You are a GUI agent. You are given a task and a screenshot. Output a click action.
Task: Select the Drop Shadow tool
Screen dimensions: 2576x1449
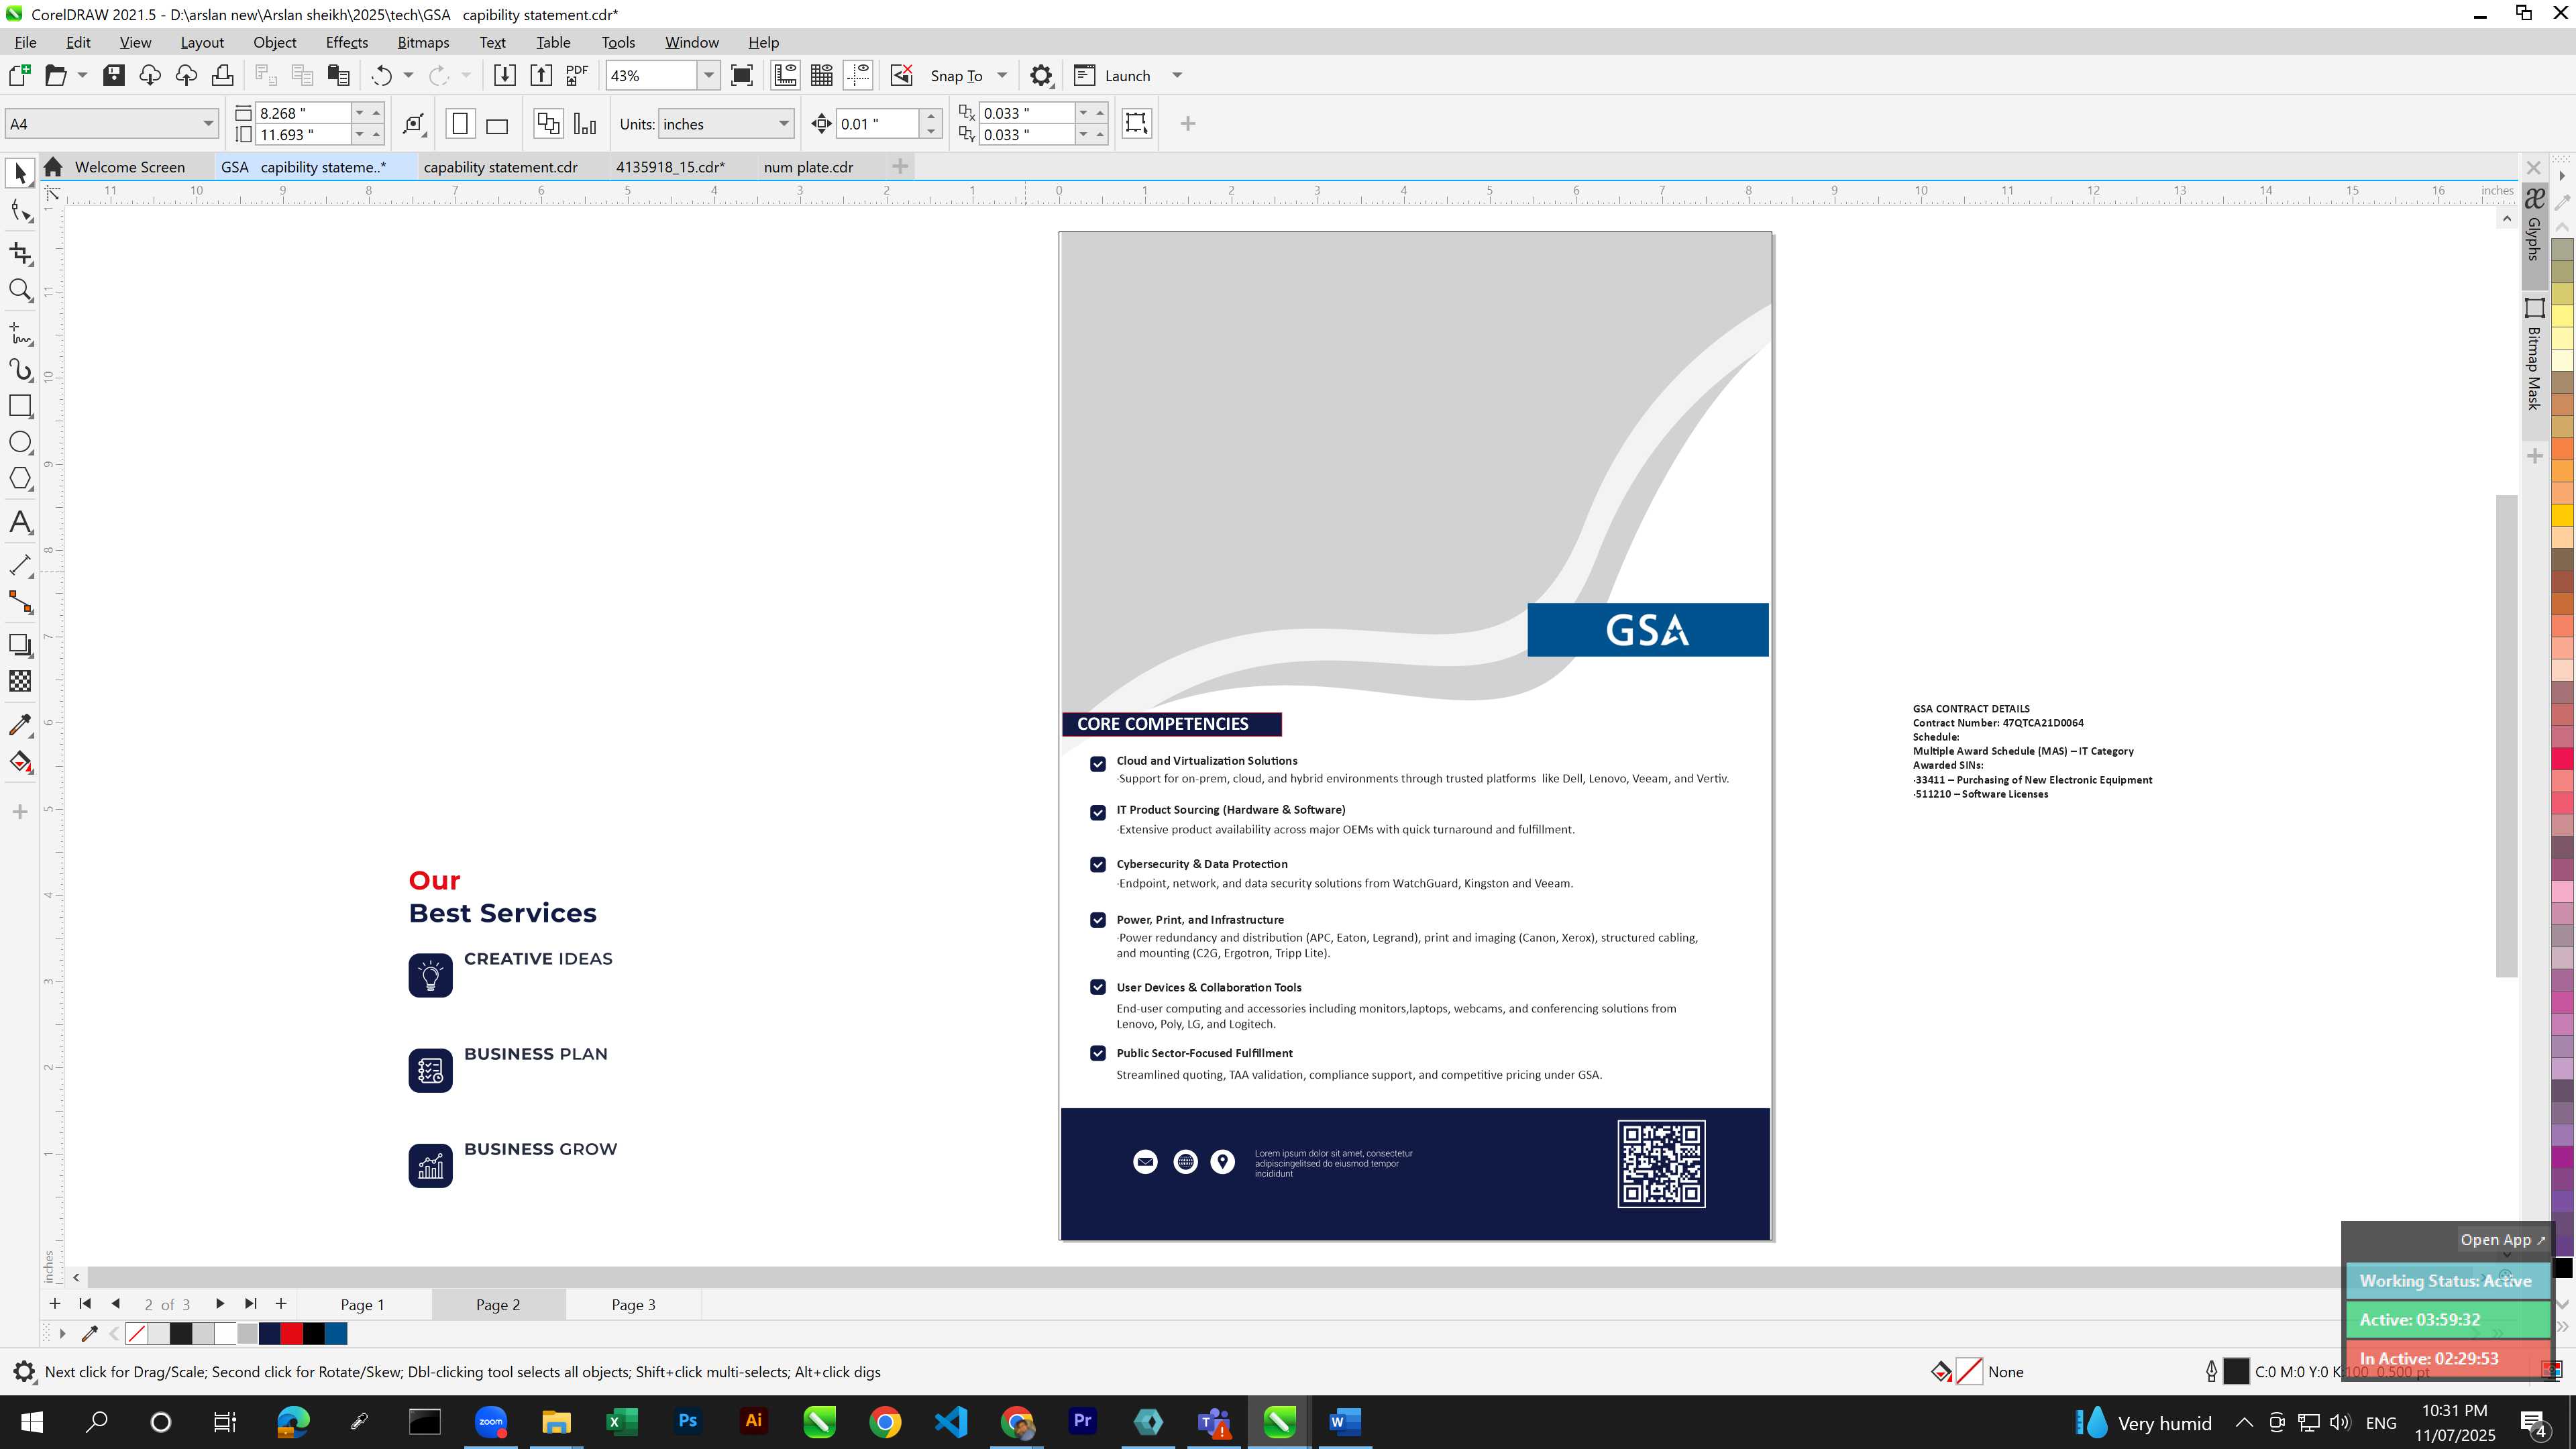20,645
